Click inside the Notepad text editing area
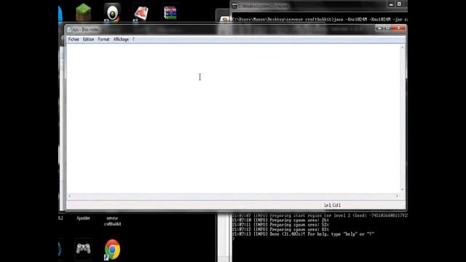 [233, 119]
